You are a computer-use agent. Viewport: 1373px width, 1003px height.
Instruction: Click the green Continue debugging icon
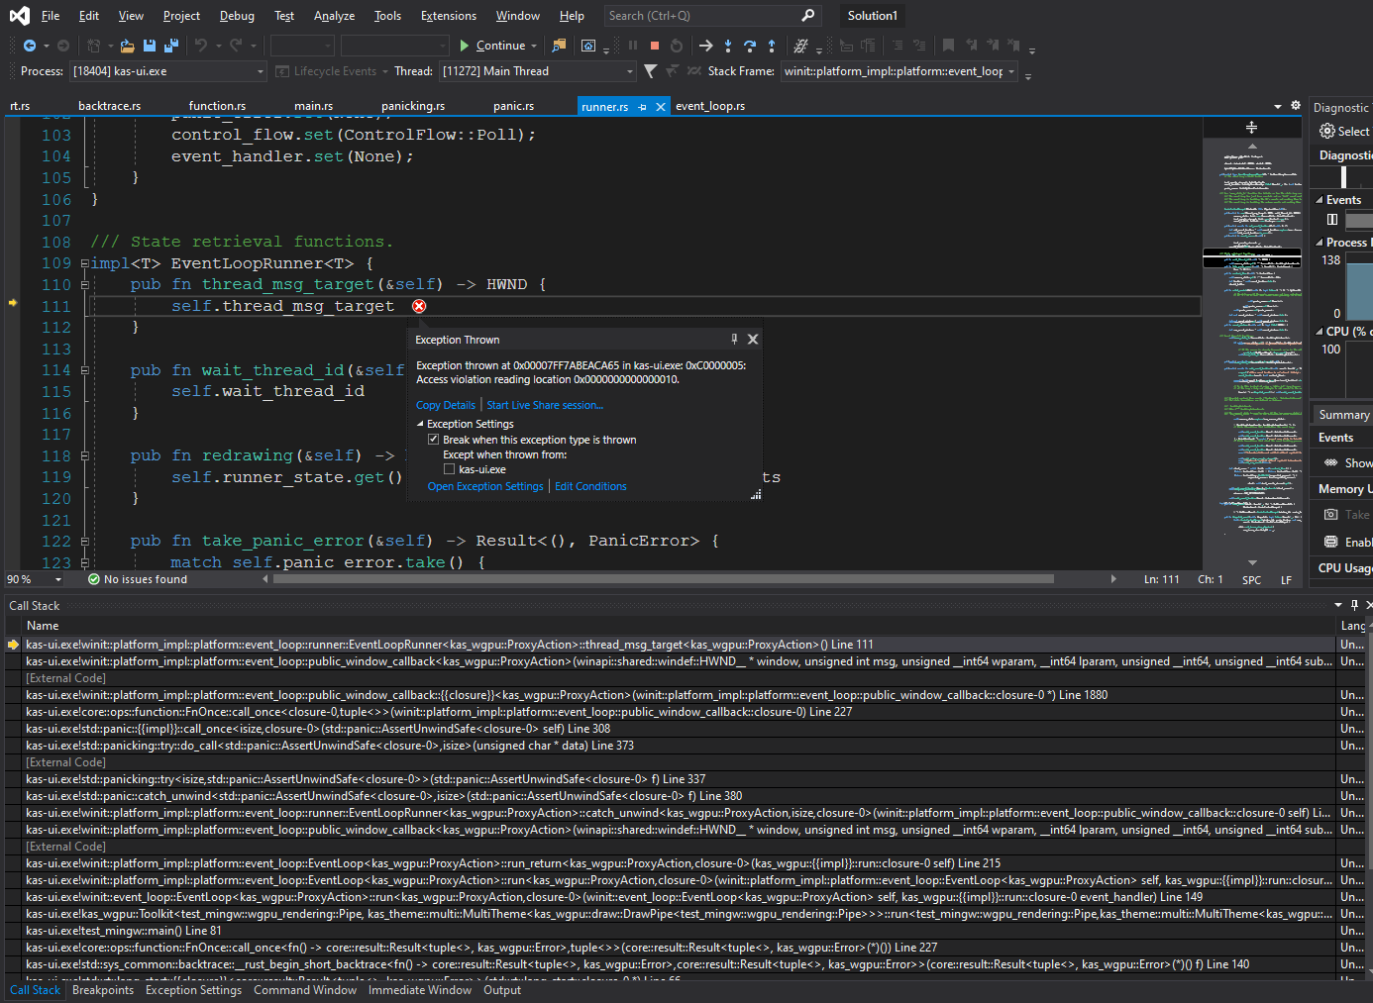pyautogui.click(x=466, y=46)
